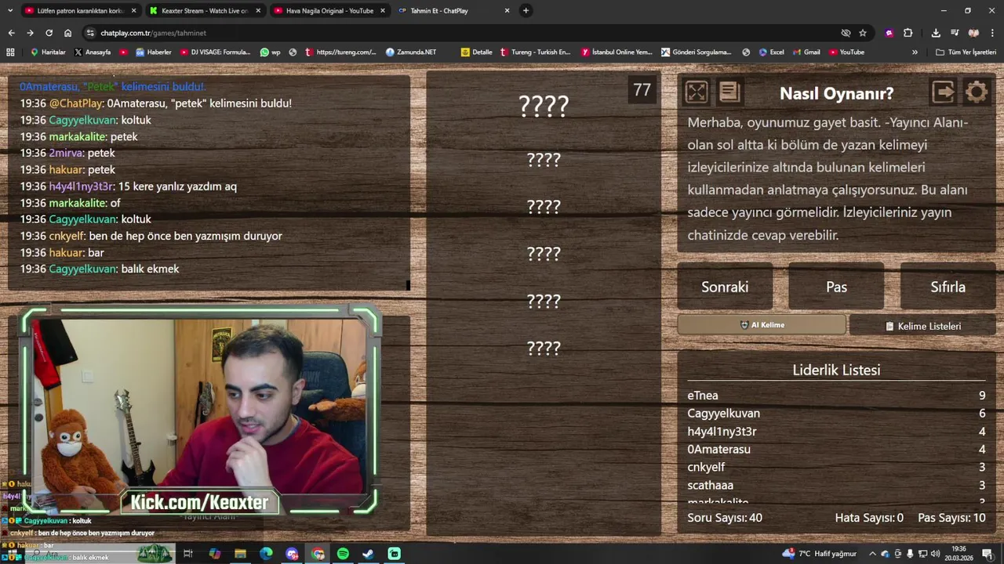Click the timer value 77
1004x564 pixels.
pos(642,90)
